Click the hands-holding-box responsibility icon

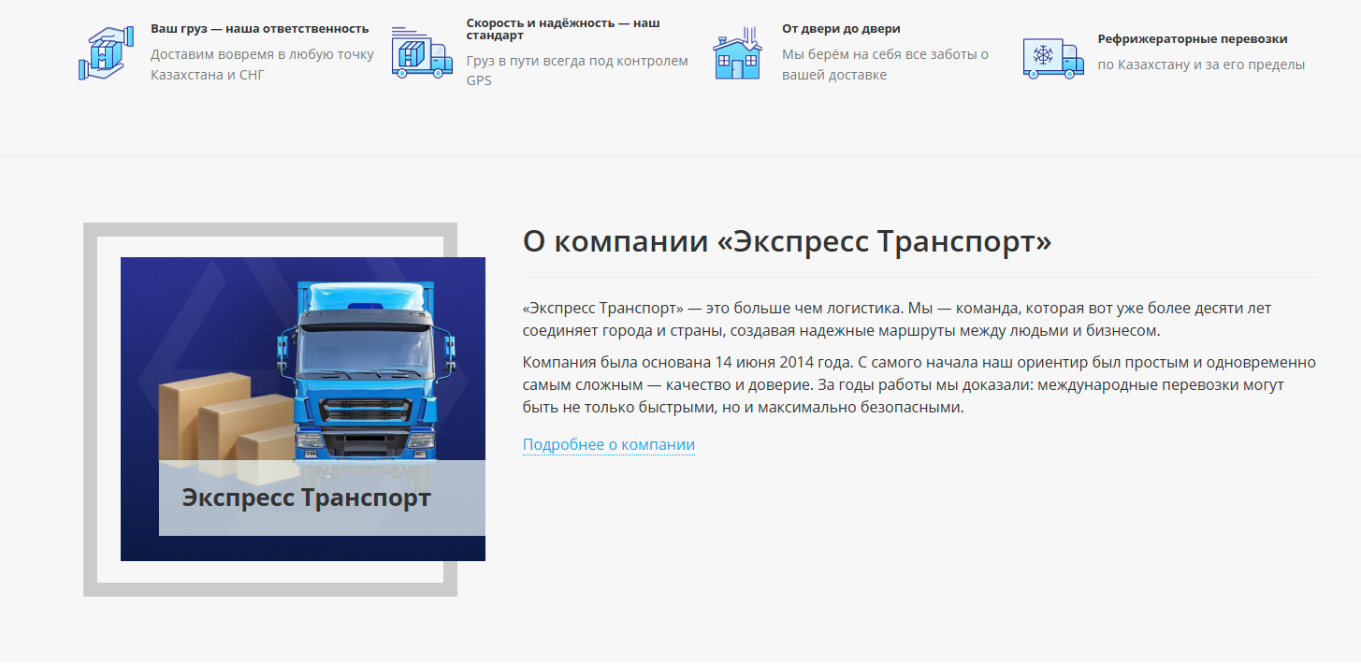pos(106,51)
